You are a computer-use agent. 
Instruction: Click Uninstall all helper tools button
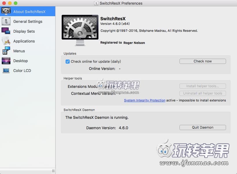(x=203, y=93)
